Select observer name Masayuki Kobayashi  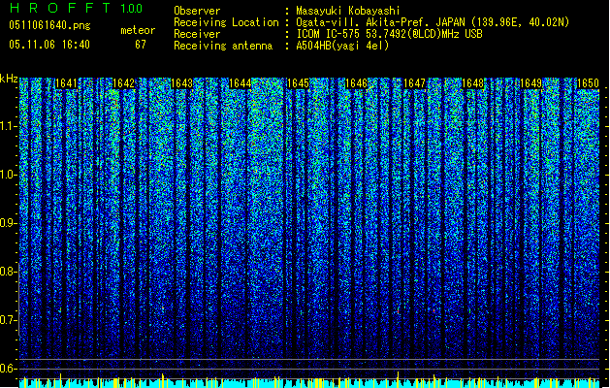(x=348, y=11)
